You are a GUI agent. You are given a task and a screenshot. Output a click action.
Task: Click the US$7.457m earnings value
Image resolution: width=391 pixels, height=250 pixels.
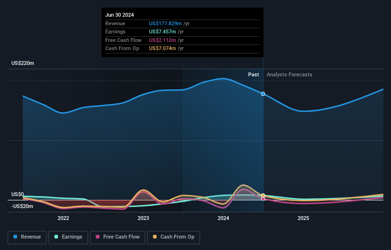point(162,31)
